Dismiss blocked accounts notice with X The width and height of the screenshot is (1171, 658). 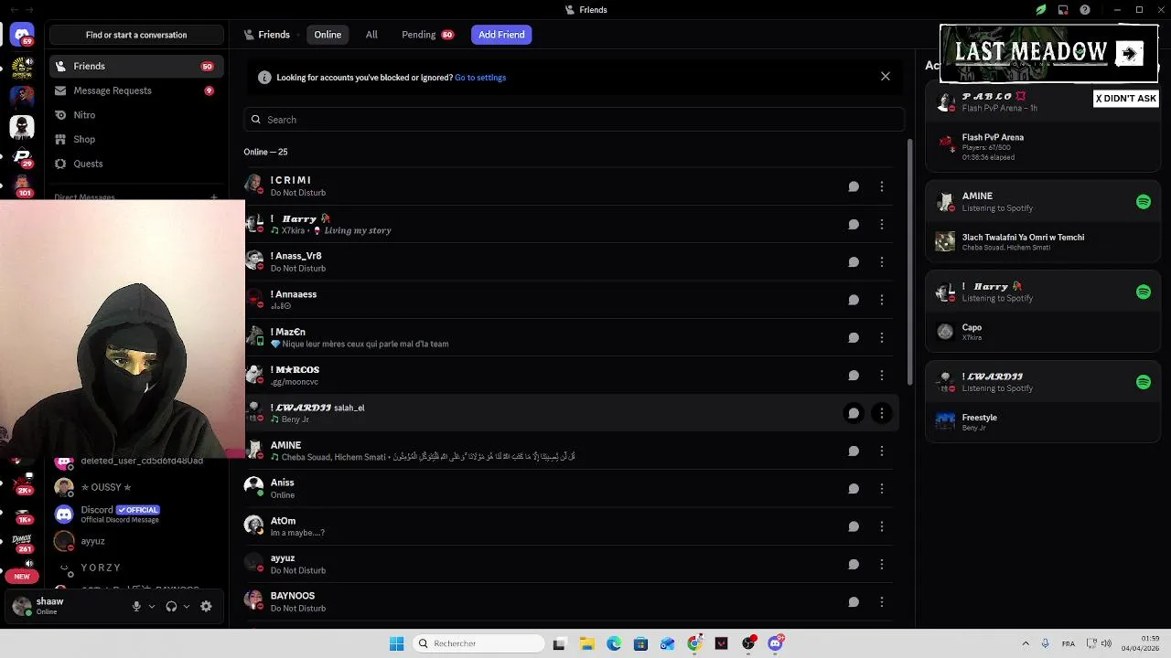pos(886,77)
